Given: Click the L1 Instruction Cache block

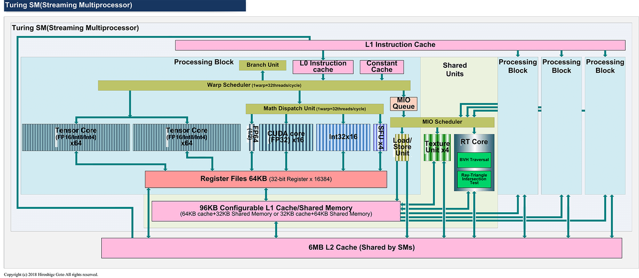Looking at the screenshot, I should (x=400, y=45).
